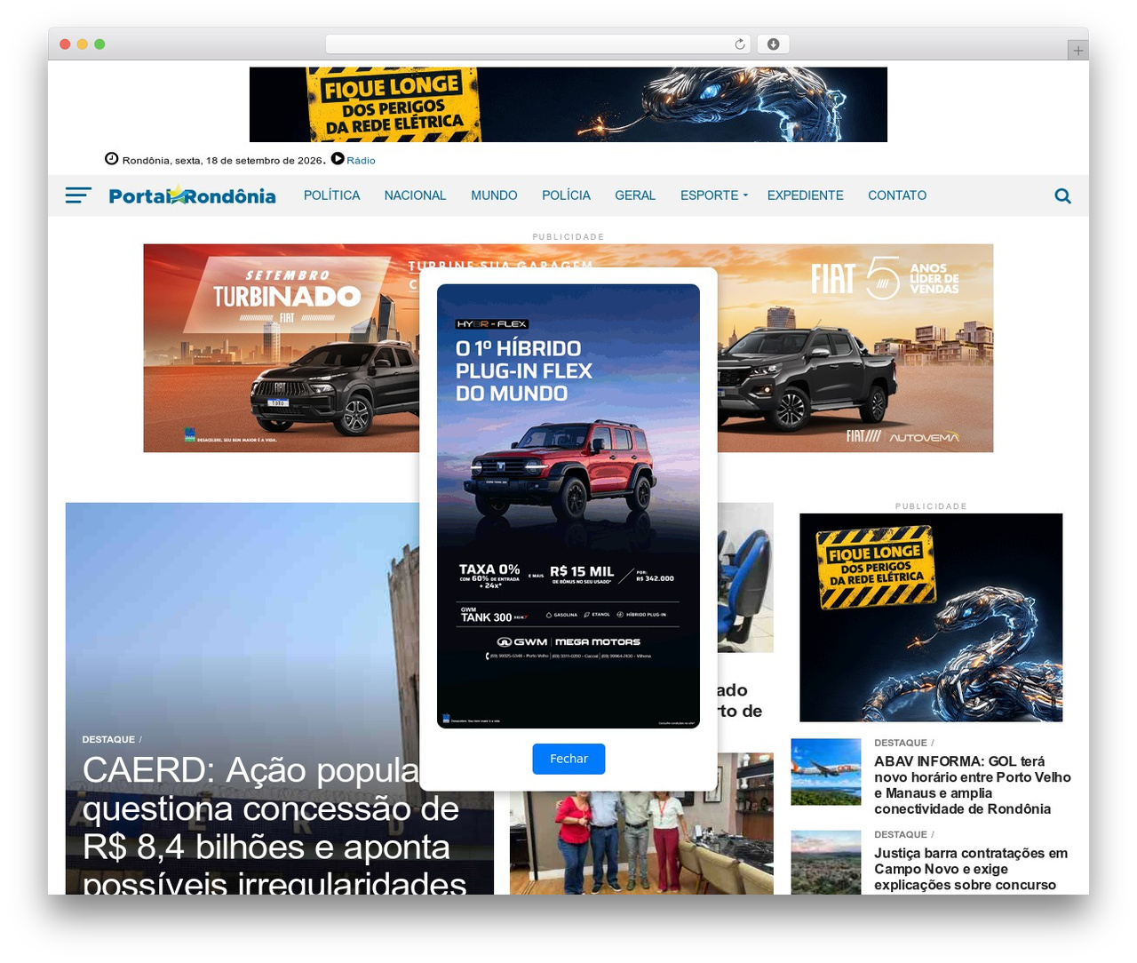Read the ABAV INFORMA GOL headline
This screenshot has height=963, width=1137.
point(973,785)
